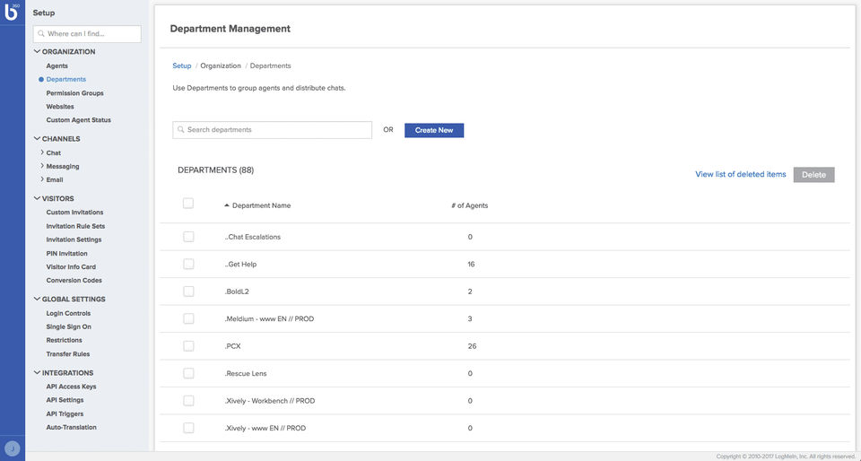Open View list of deleted items
This screenshot has height=461, width=861.
[740, 175]
